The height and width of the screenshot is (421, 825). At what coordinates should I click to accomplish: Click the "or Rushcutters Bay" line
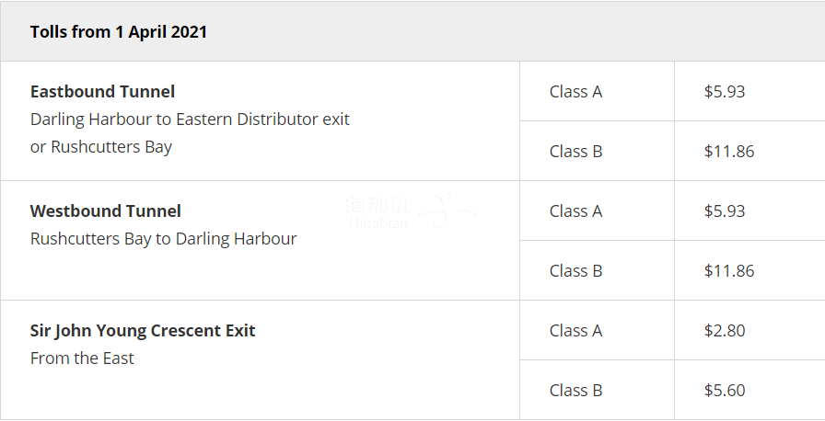click(x=101, y=147)
